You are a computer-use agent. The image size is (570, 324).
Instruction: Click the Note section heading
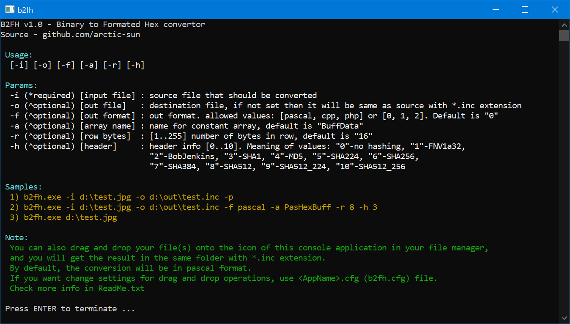[16, 237]
